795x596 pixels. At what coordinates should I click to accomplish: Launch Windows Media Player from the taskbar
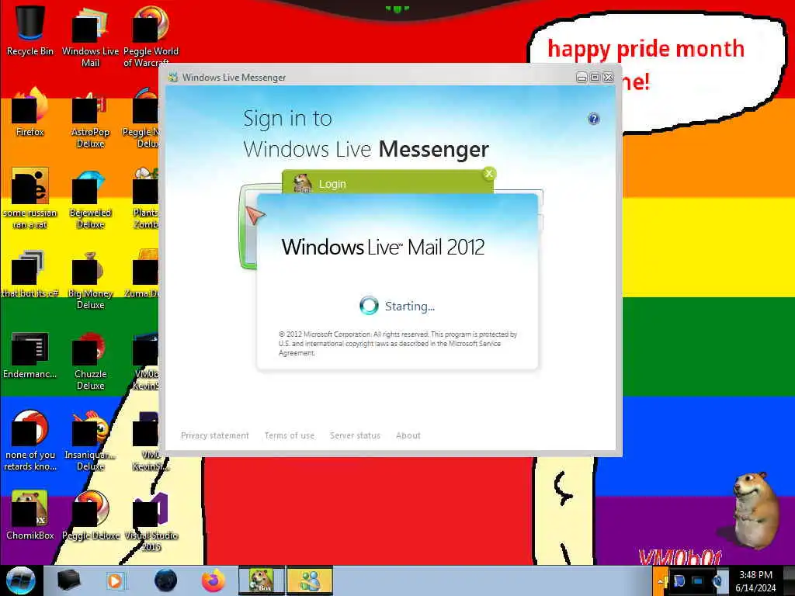pos(115,580)
